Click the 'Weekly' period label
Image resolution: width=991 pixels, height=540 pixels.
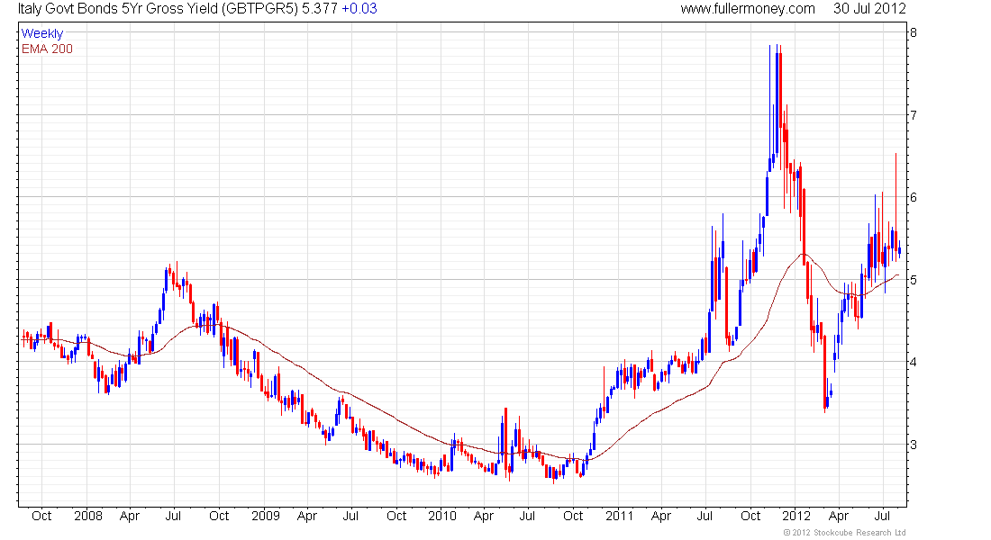[42, 34]
